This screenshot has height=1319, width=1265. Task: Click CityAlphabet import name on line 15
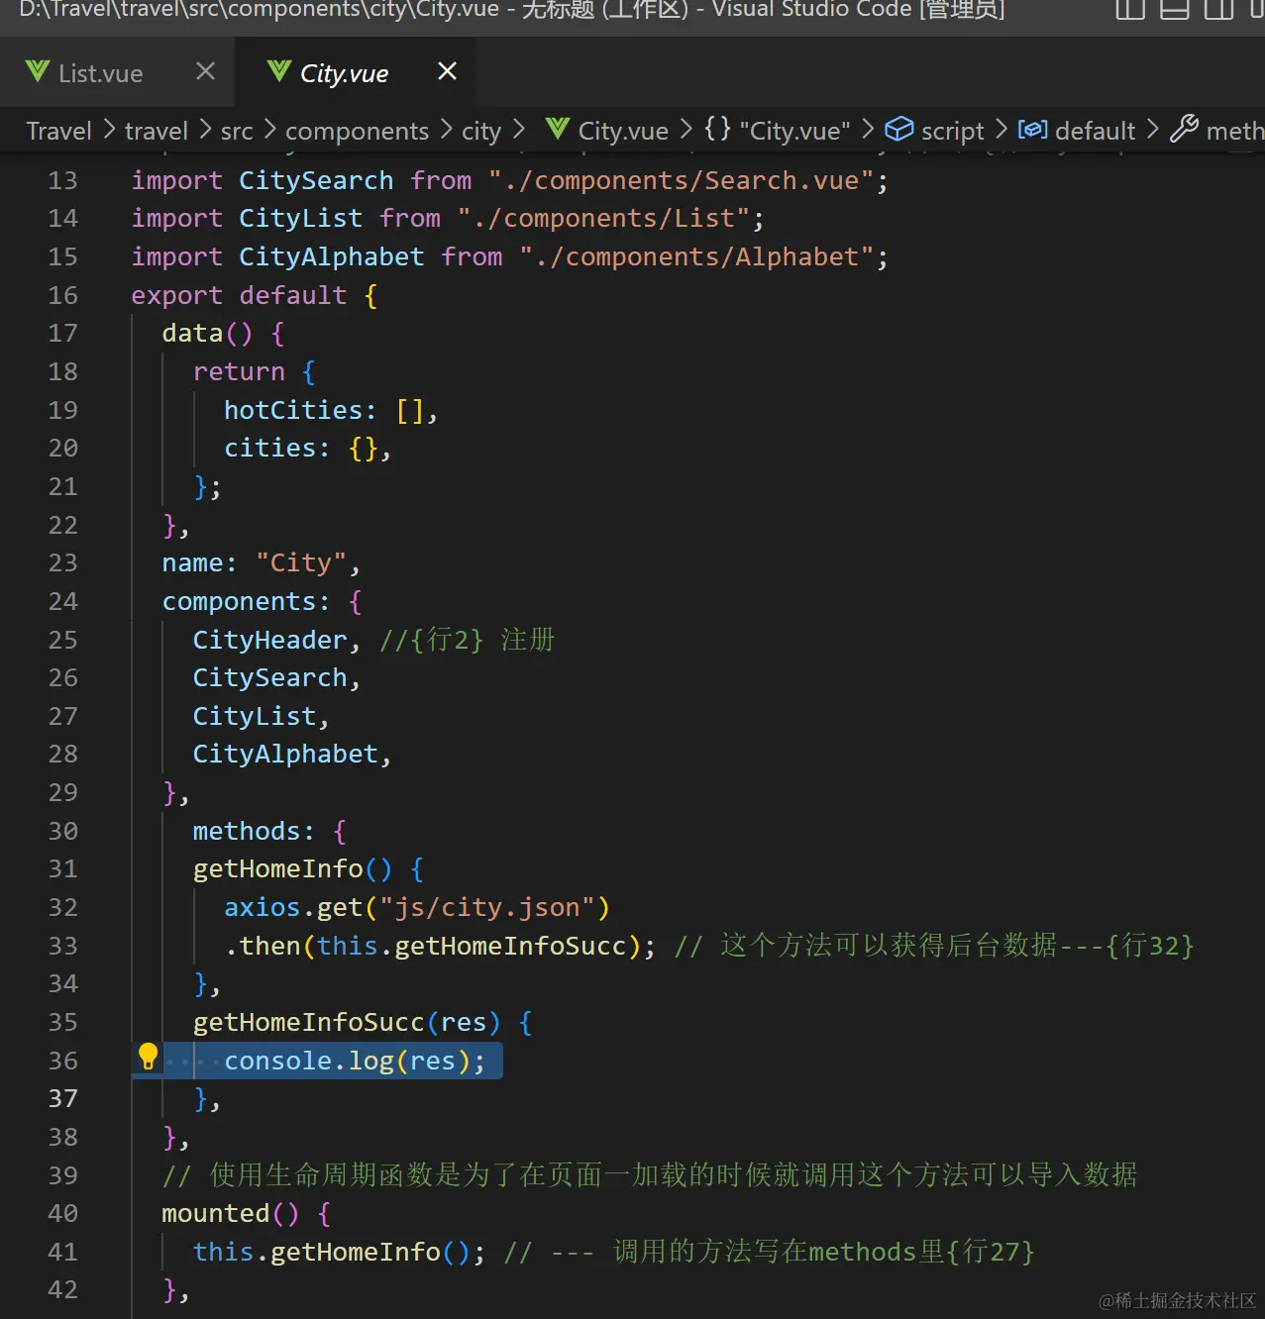click(332, 256)
